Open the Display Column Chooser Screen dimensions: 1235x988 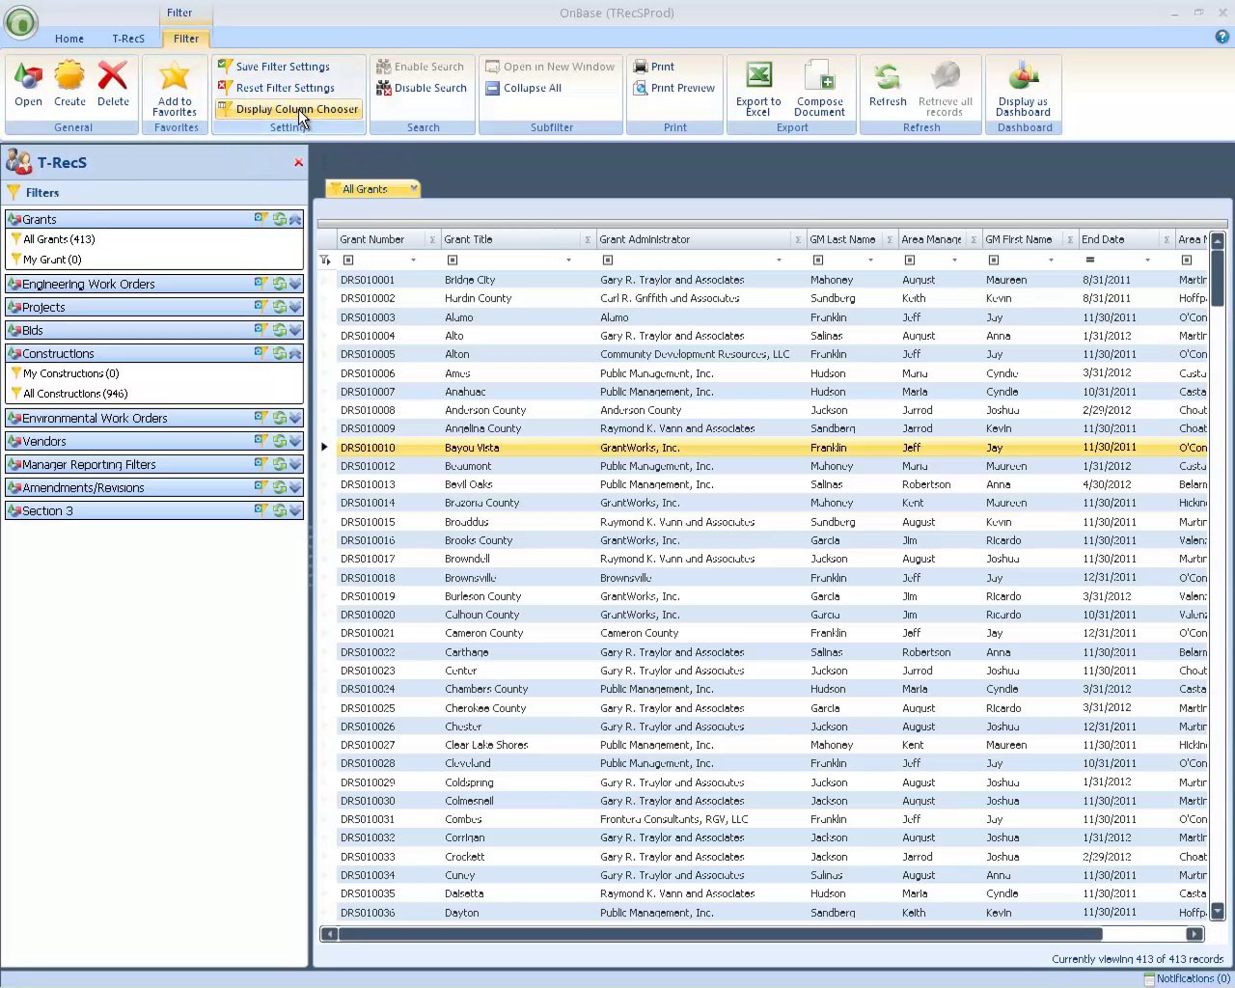(288, 109)
